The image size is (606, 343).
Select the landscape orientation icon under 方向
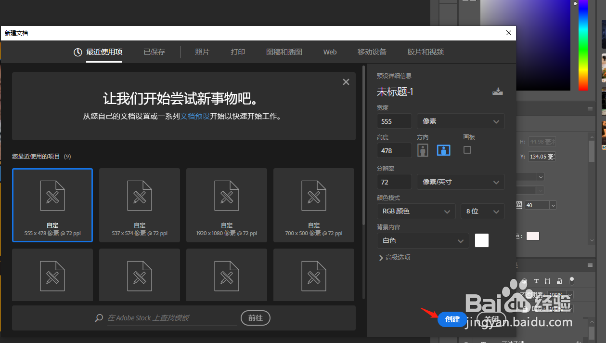point(443,150)
